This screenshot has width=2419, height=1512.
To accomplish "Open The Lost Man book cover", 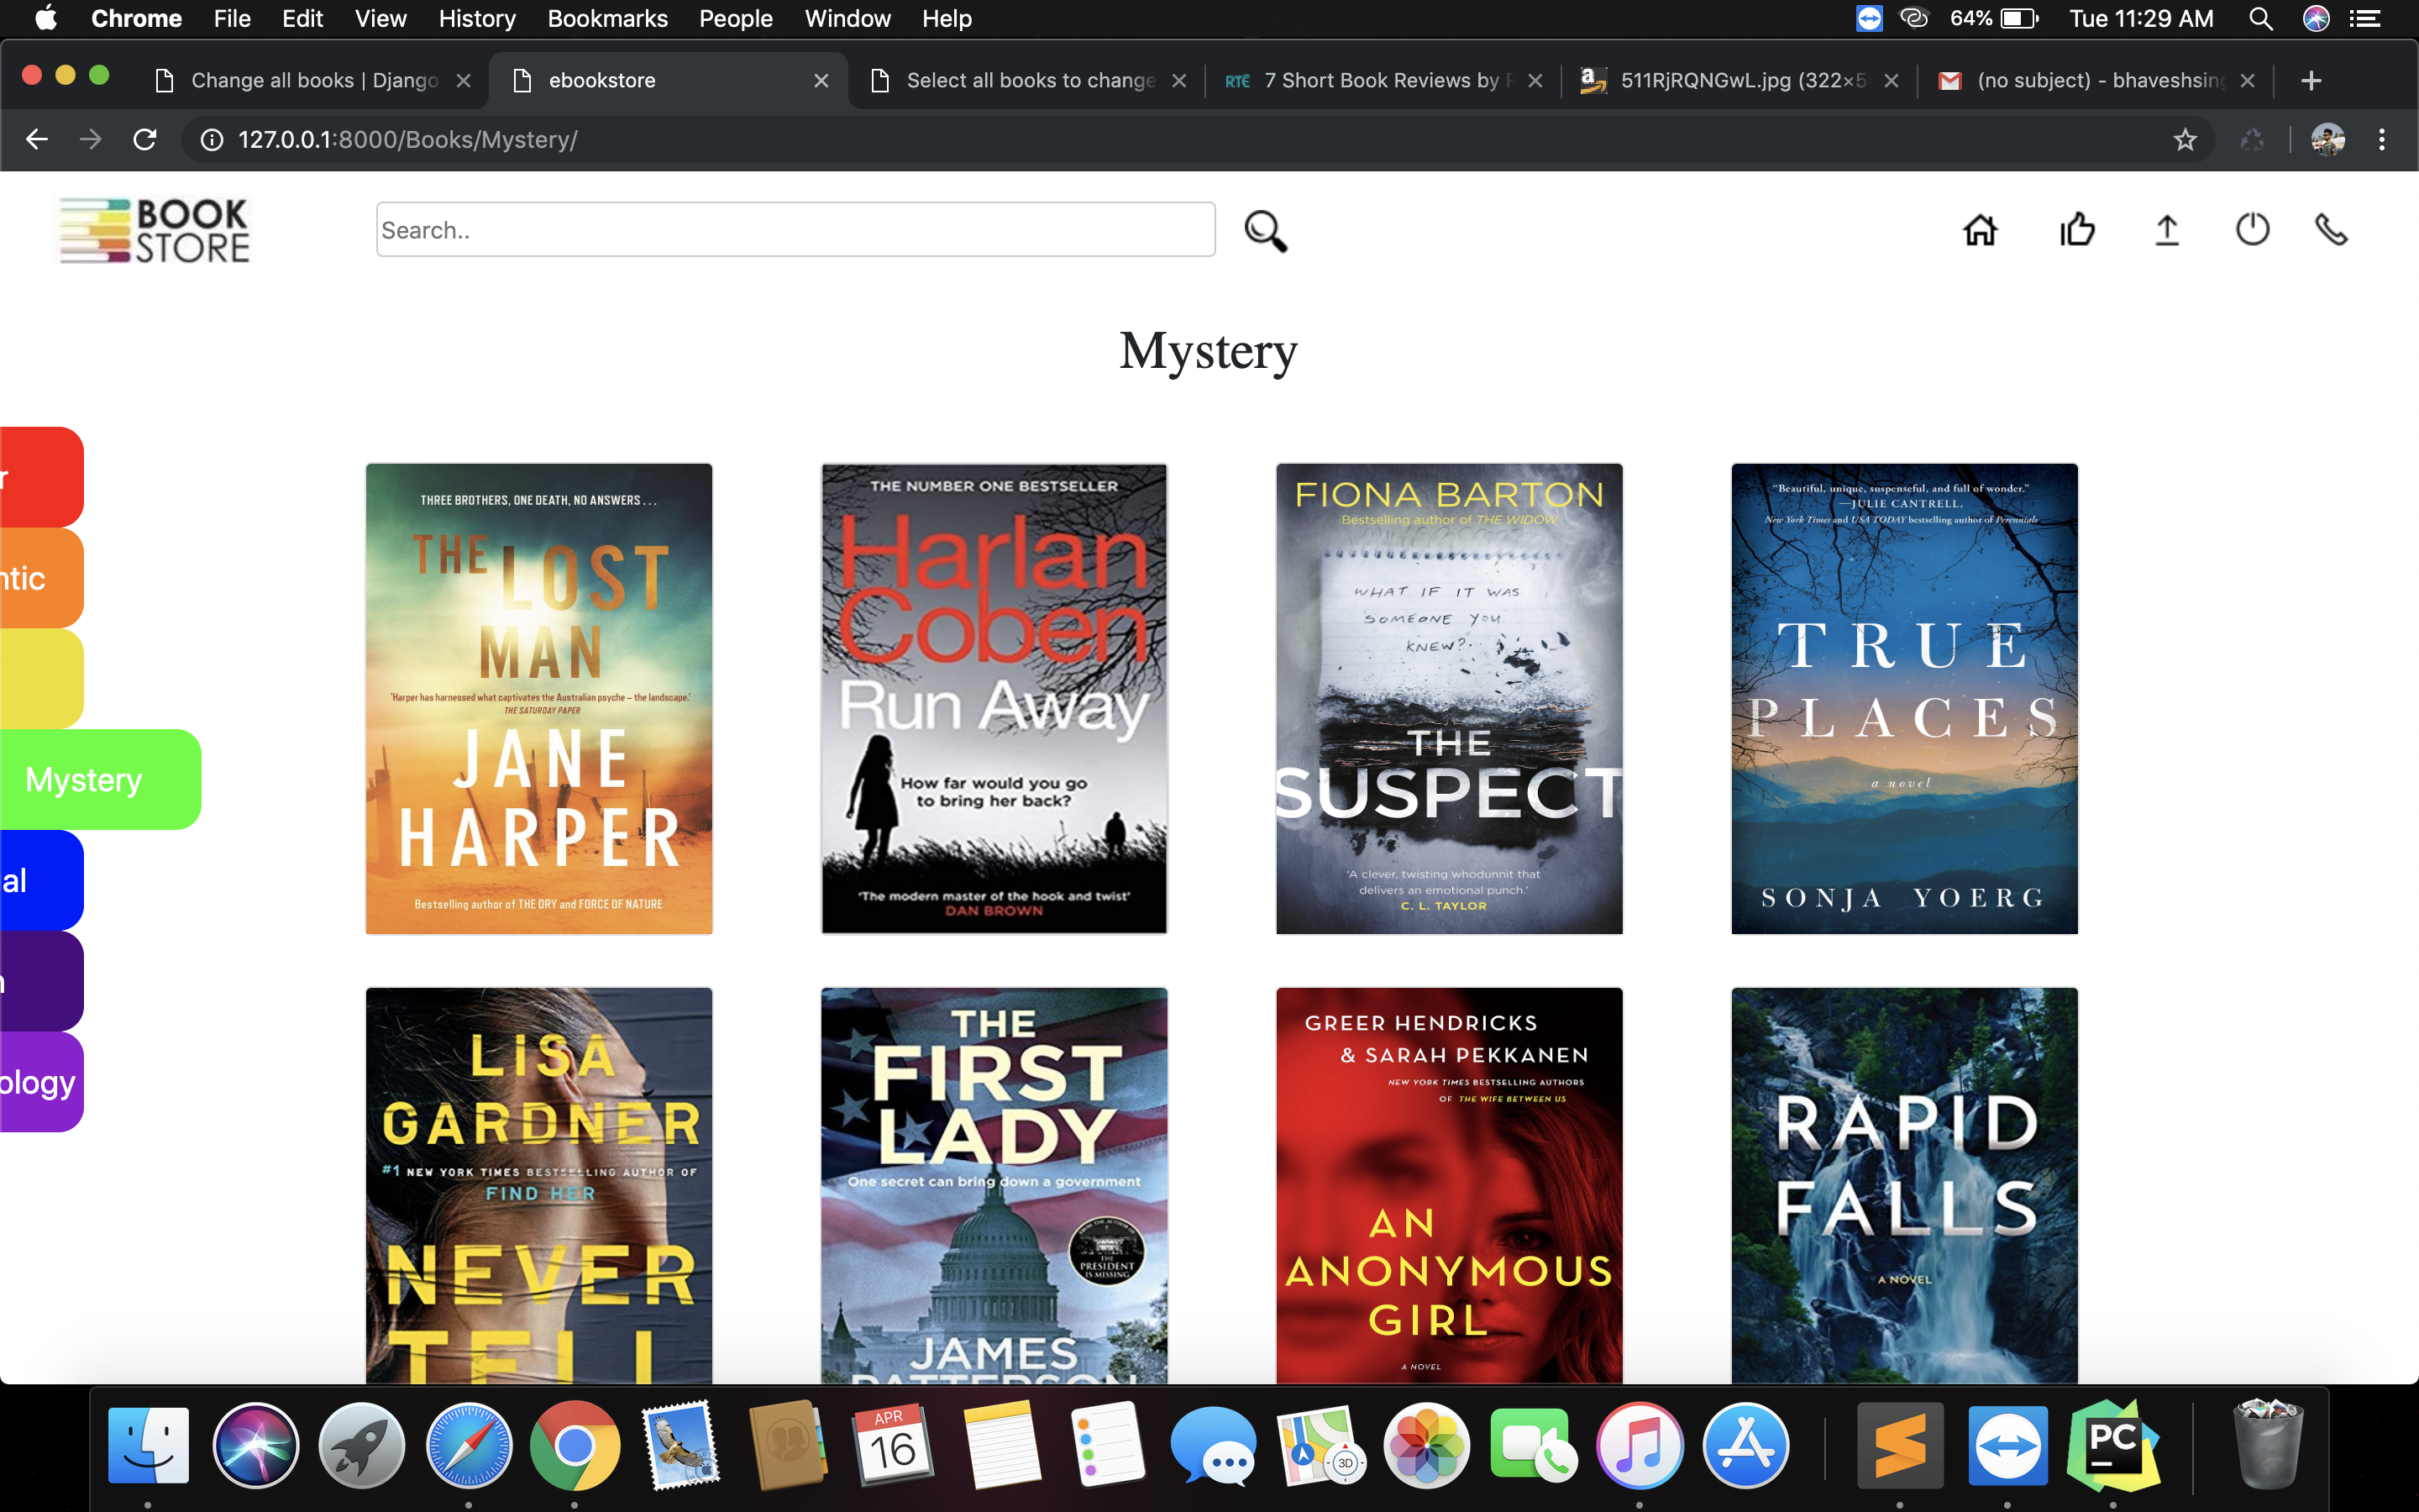I will point(538,698).
